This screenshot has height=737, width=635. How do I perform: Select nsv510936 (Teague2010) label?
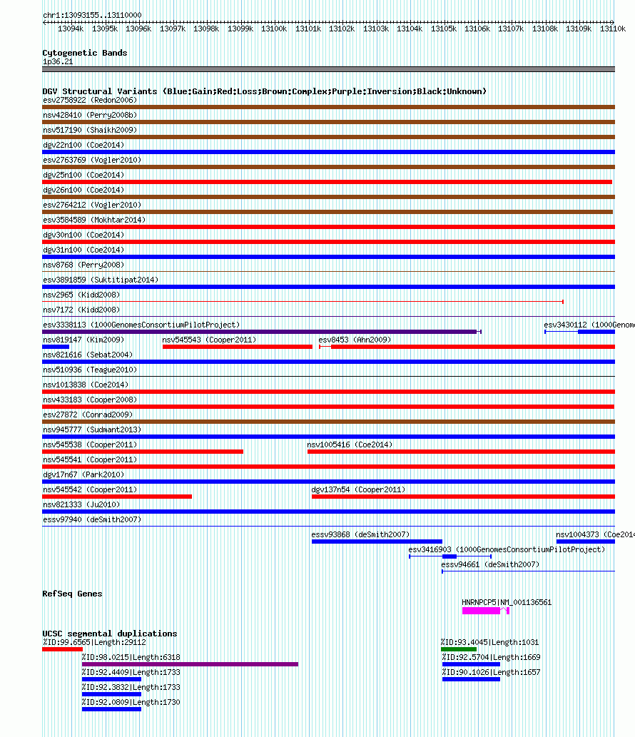point(90,370)
